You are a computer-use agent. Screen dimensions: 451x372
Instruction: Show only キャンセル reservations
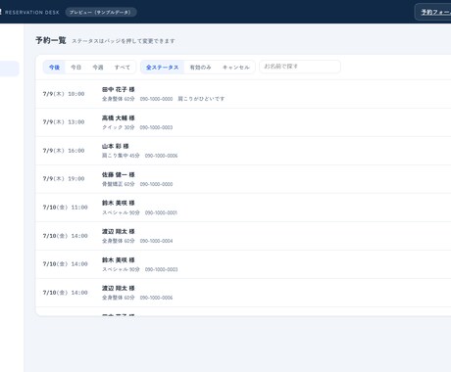[x=236, y=68]
